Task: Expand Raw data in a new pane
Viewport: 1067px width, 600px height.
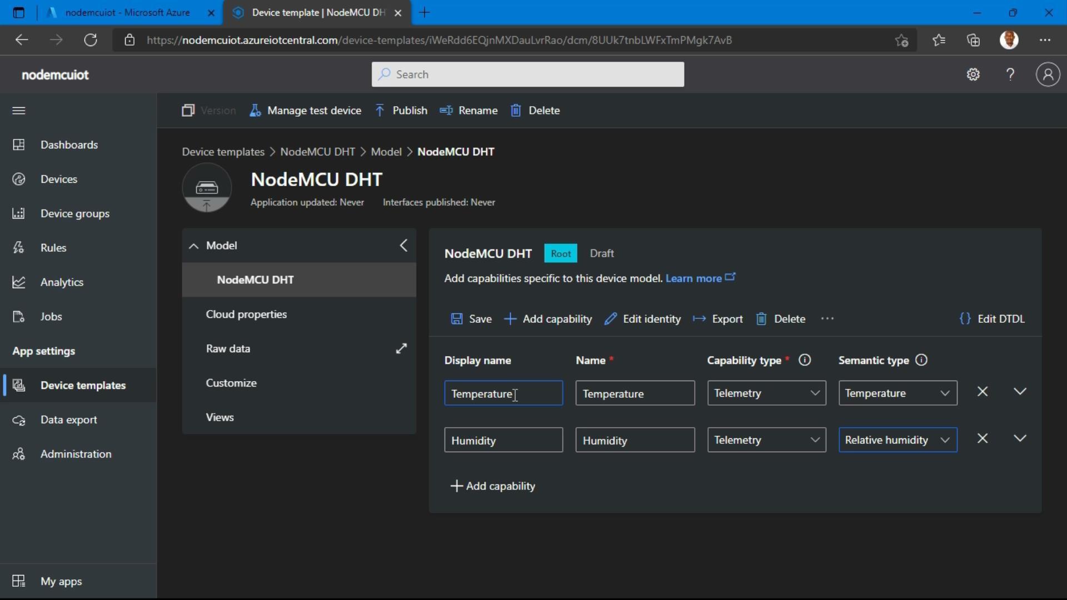Action: [x=401, y=348]
